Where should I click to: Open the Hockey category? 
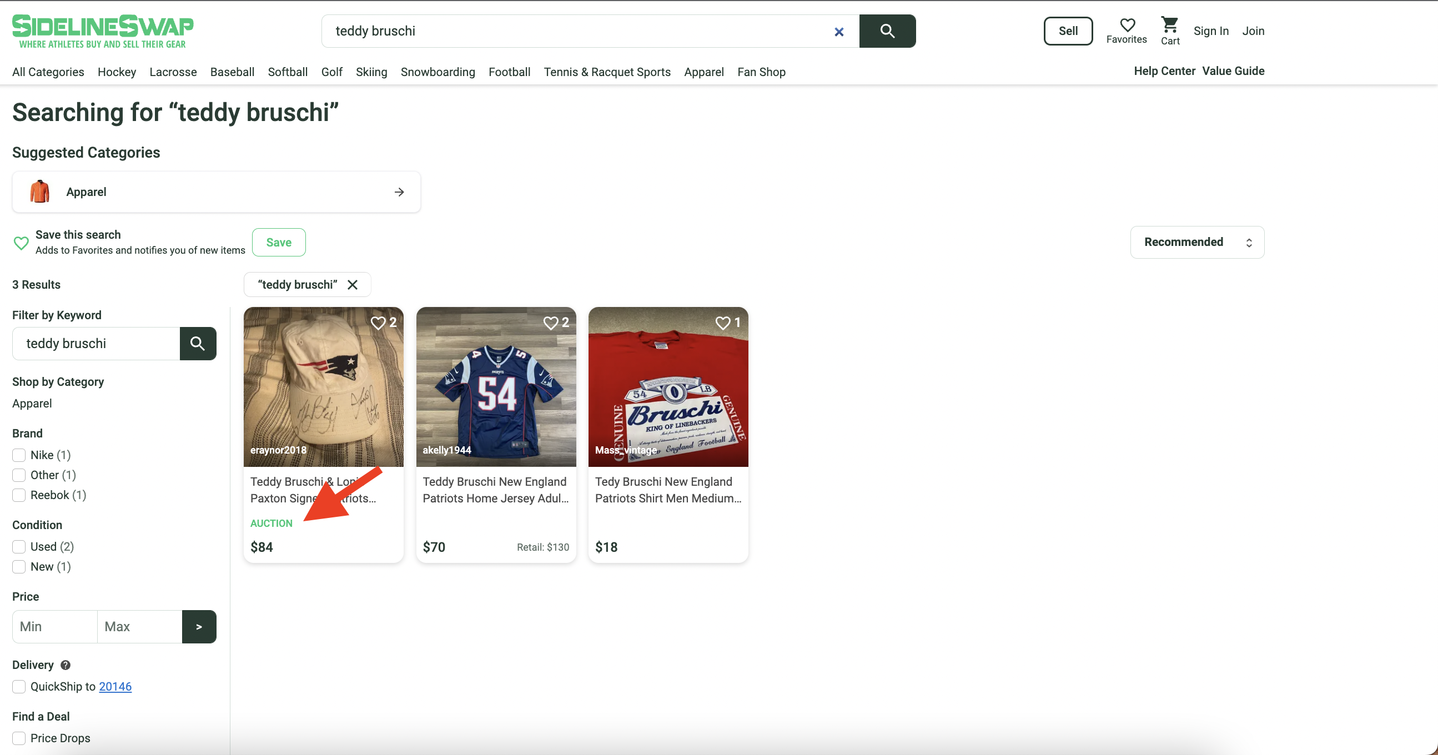pos(117,72)
